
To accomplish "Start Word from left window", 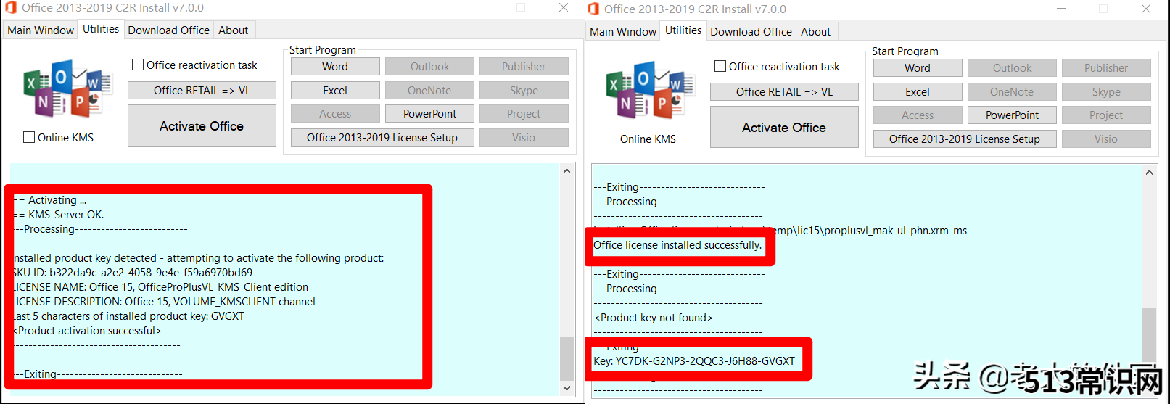I will click(x=335, y=67).
